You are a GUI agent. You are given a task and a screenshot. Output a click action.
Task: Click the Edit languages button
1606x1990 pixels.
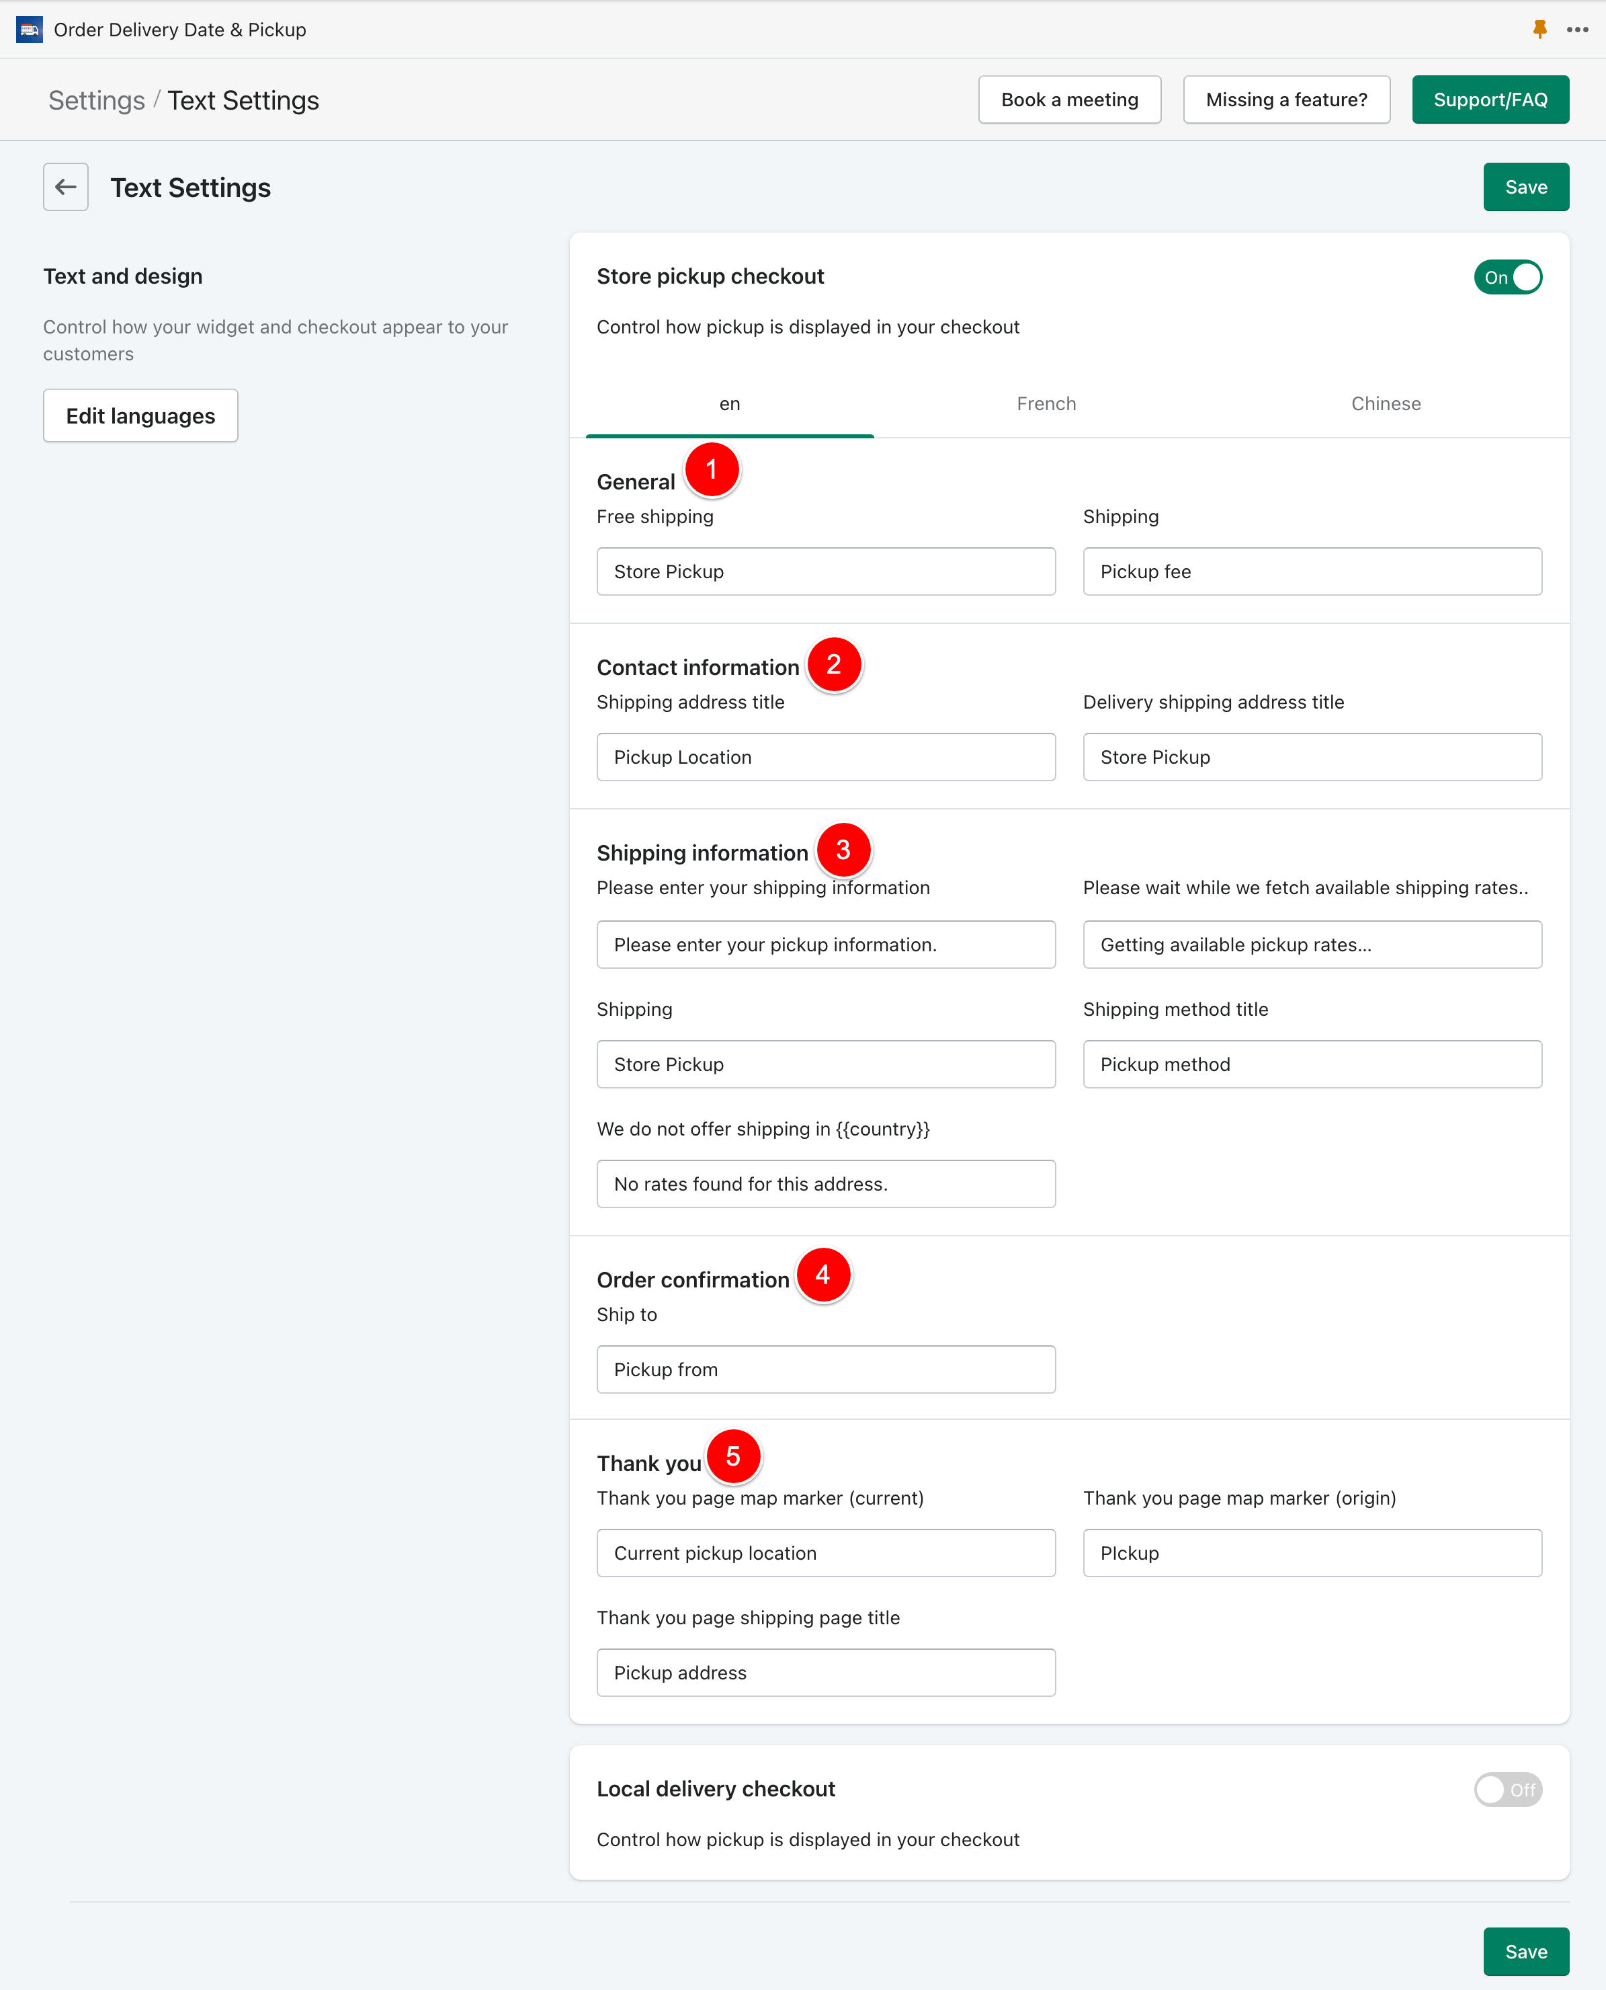[140, 415]
